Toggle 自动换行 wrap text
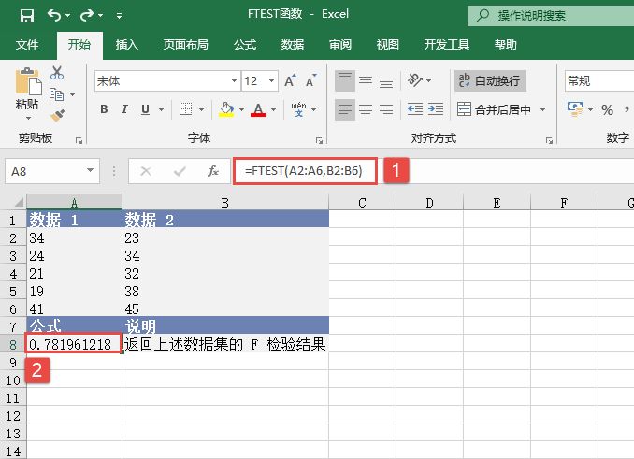 [x=490, y=81]
